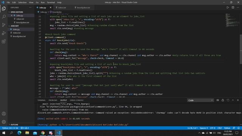Change Spaces: 4 indentation setting
Screen dimensions: 242x136
(204, 128)
